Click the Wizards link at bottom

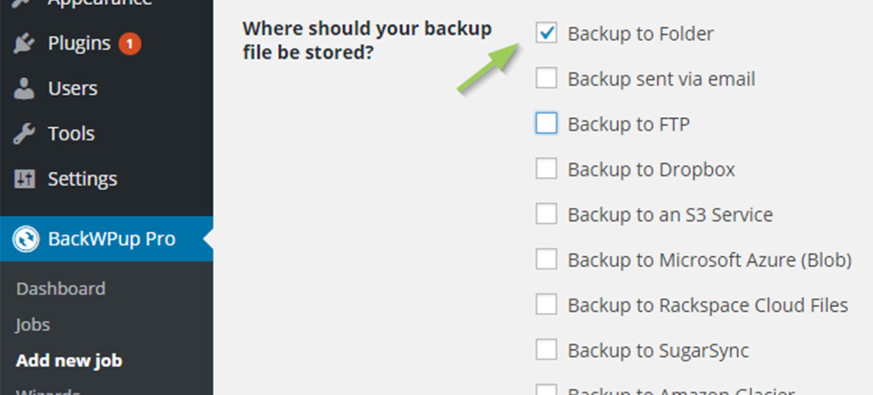pyautogui.click(x=48, y=390)
